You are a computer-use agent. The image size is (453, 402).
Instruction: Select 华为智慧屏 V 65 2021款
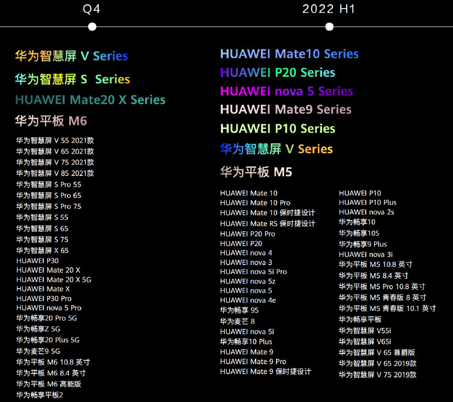(55, 151)
